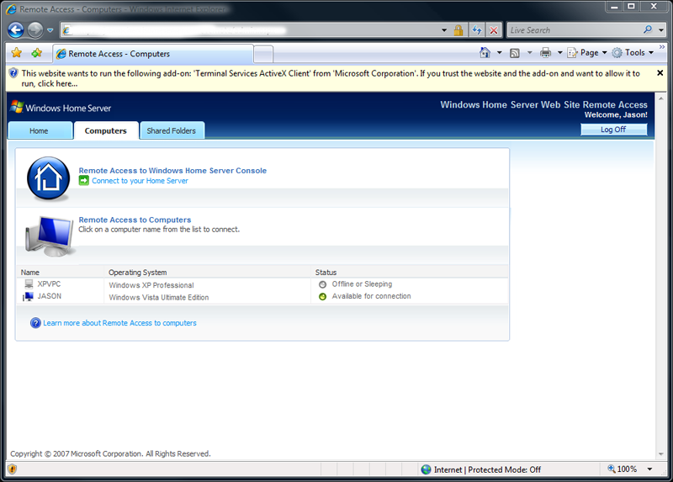
Task: Open the search provider options dropdown
Action: (661, 30)
